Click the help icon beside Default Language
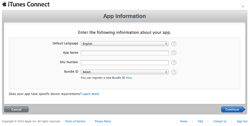 point(174,44)
